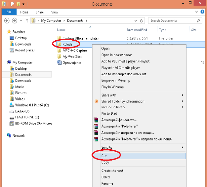The image size is (207, 187).
Task: Open the Network location in sidebar
Action: [18, 135]
